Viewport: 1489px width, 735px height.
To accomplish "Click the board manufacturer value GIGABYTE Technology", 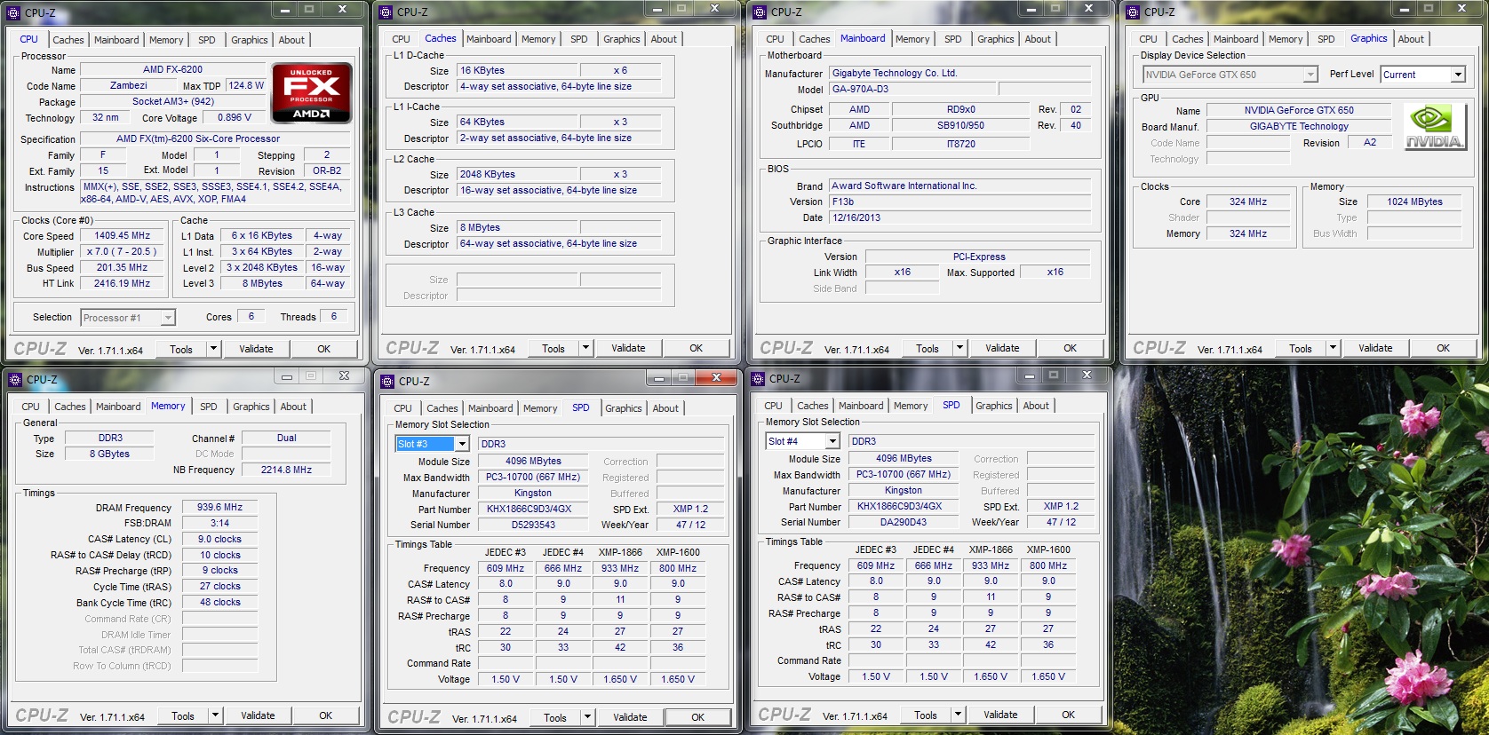I will tap(1299, 126).
